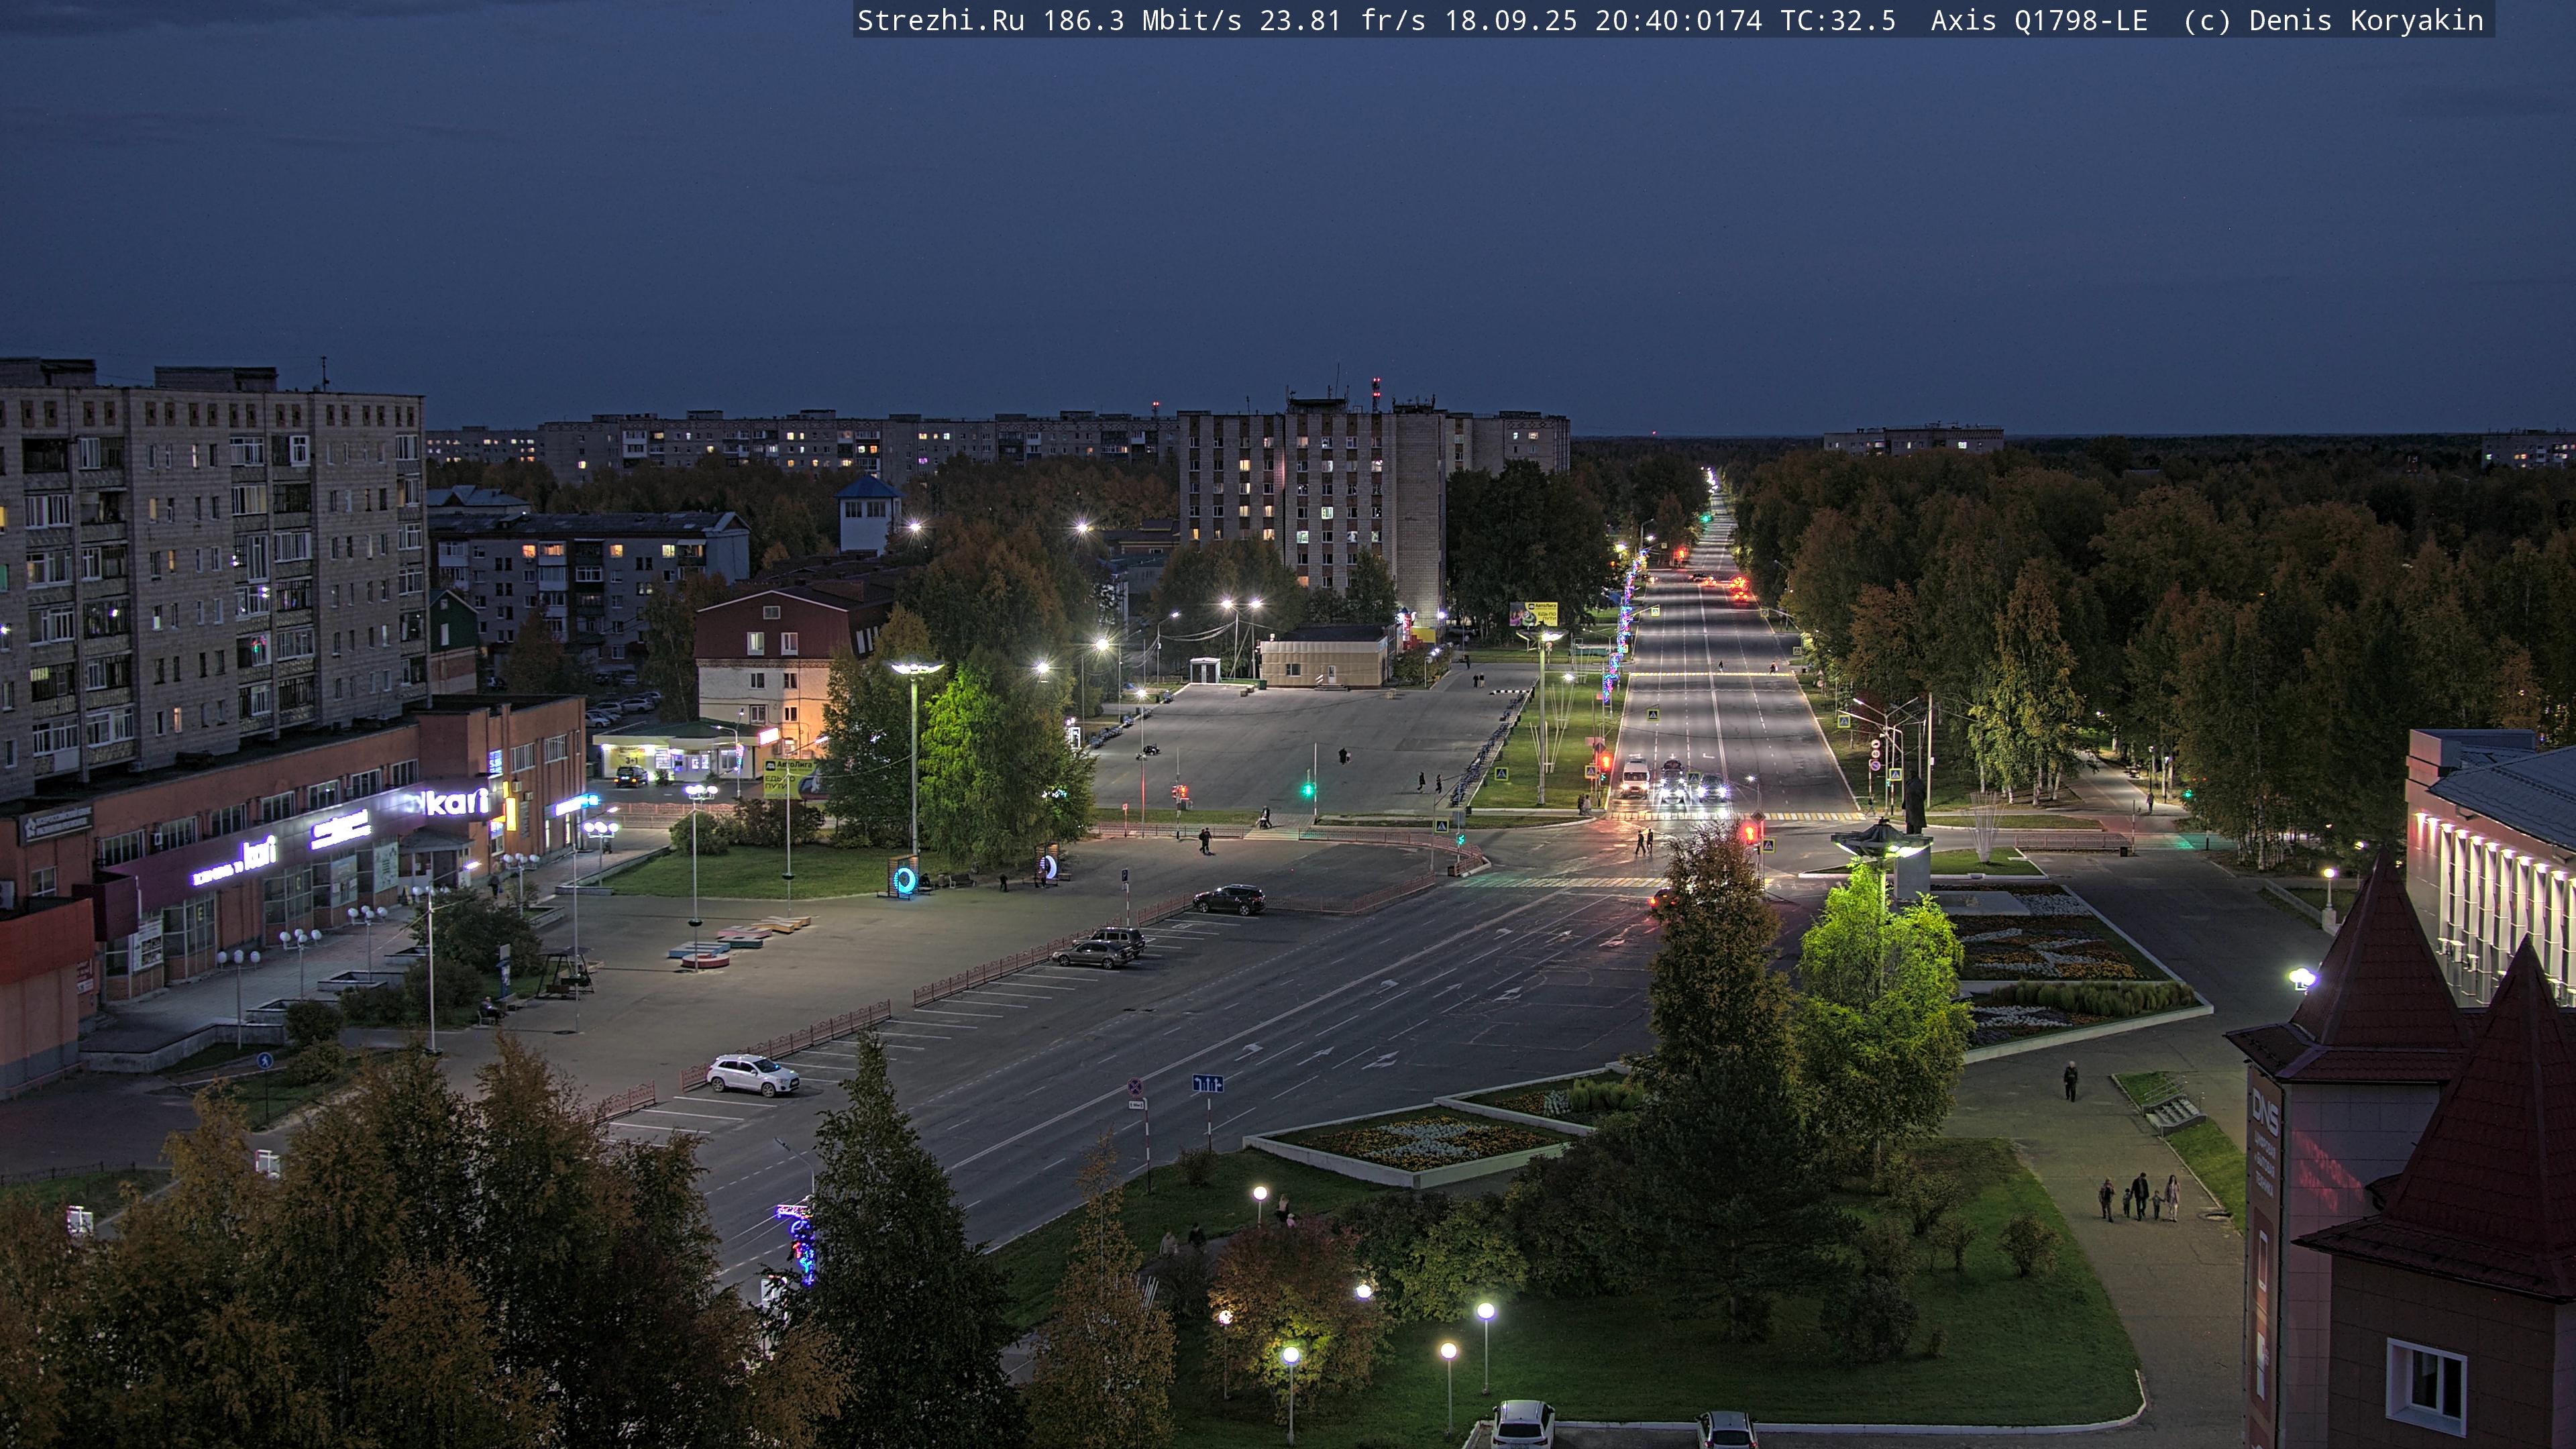Click the green traffic light on the plaza
The height and width of the screenshot is (1449, 2576).
[x=1308, y=790]
